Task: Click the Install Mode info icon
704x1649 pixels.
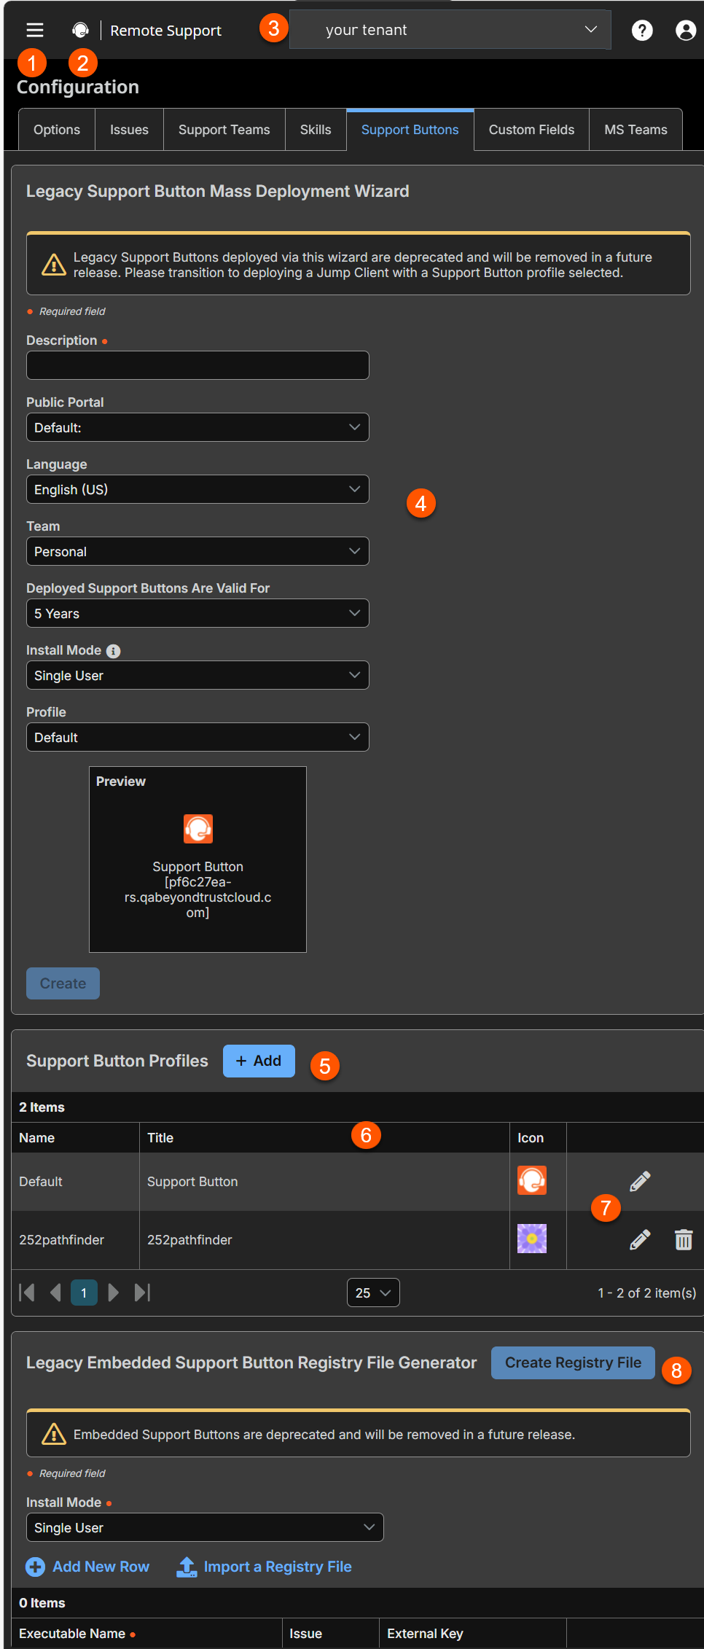Action: click(x=114, y=651)
